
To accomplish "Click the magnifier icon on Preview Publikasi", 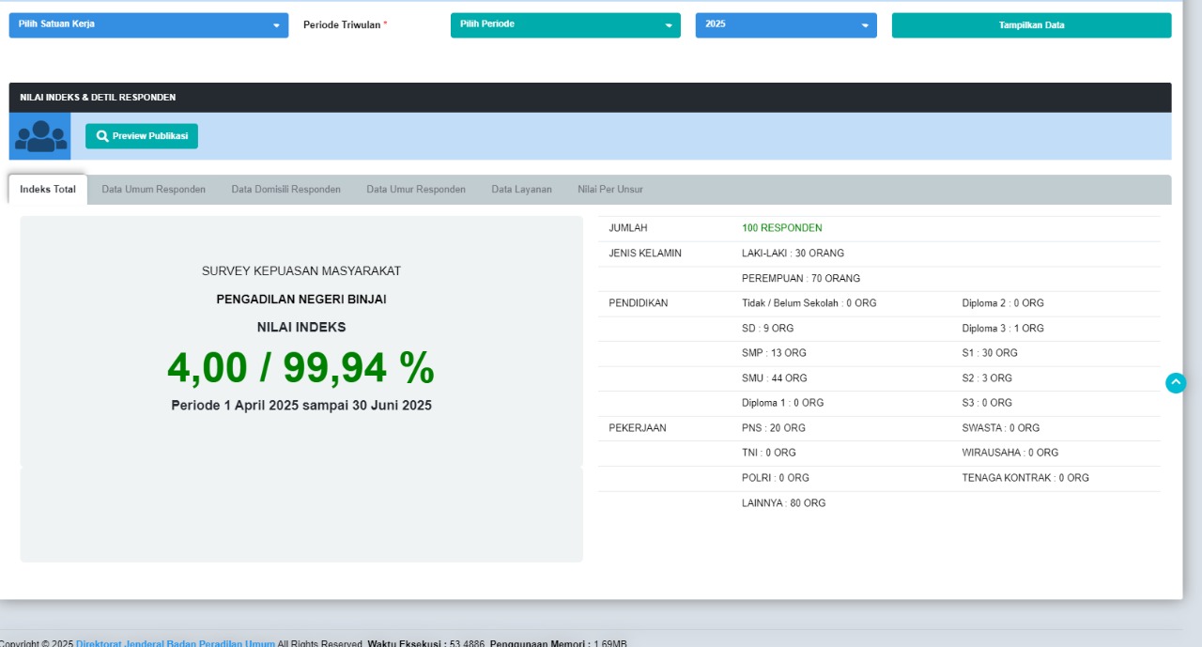I will pos(102,136).
